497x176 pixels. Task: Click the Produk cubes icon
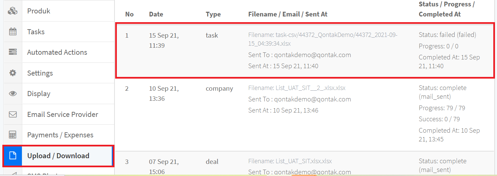(13, 11)
